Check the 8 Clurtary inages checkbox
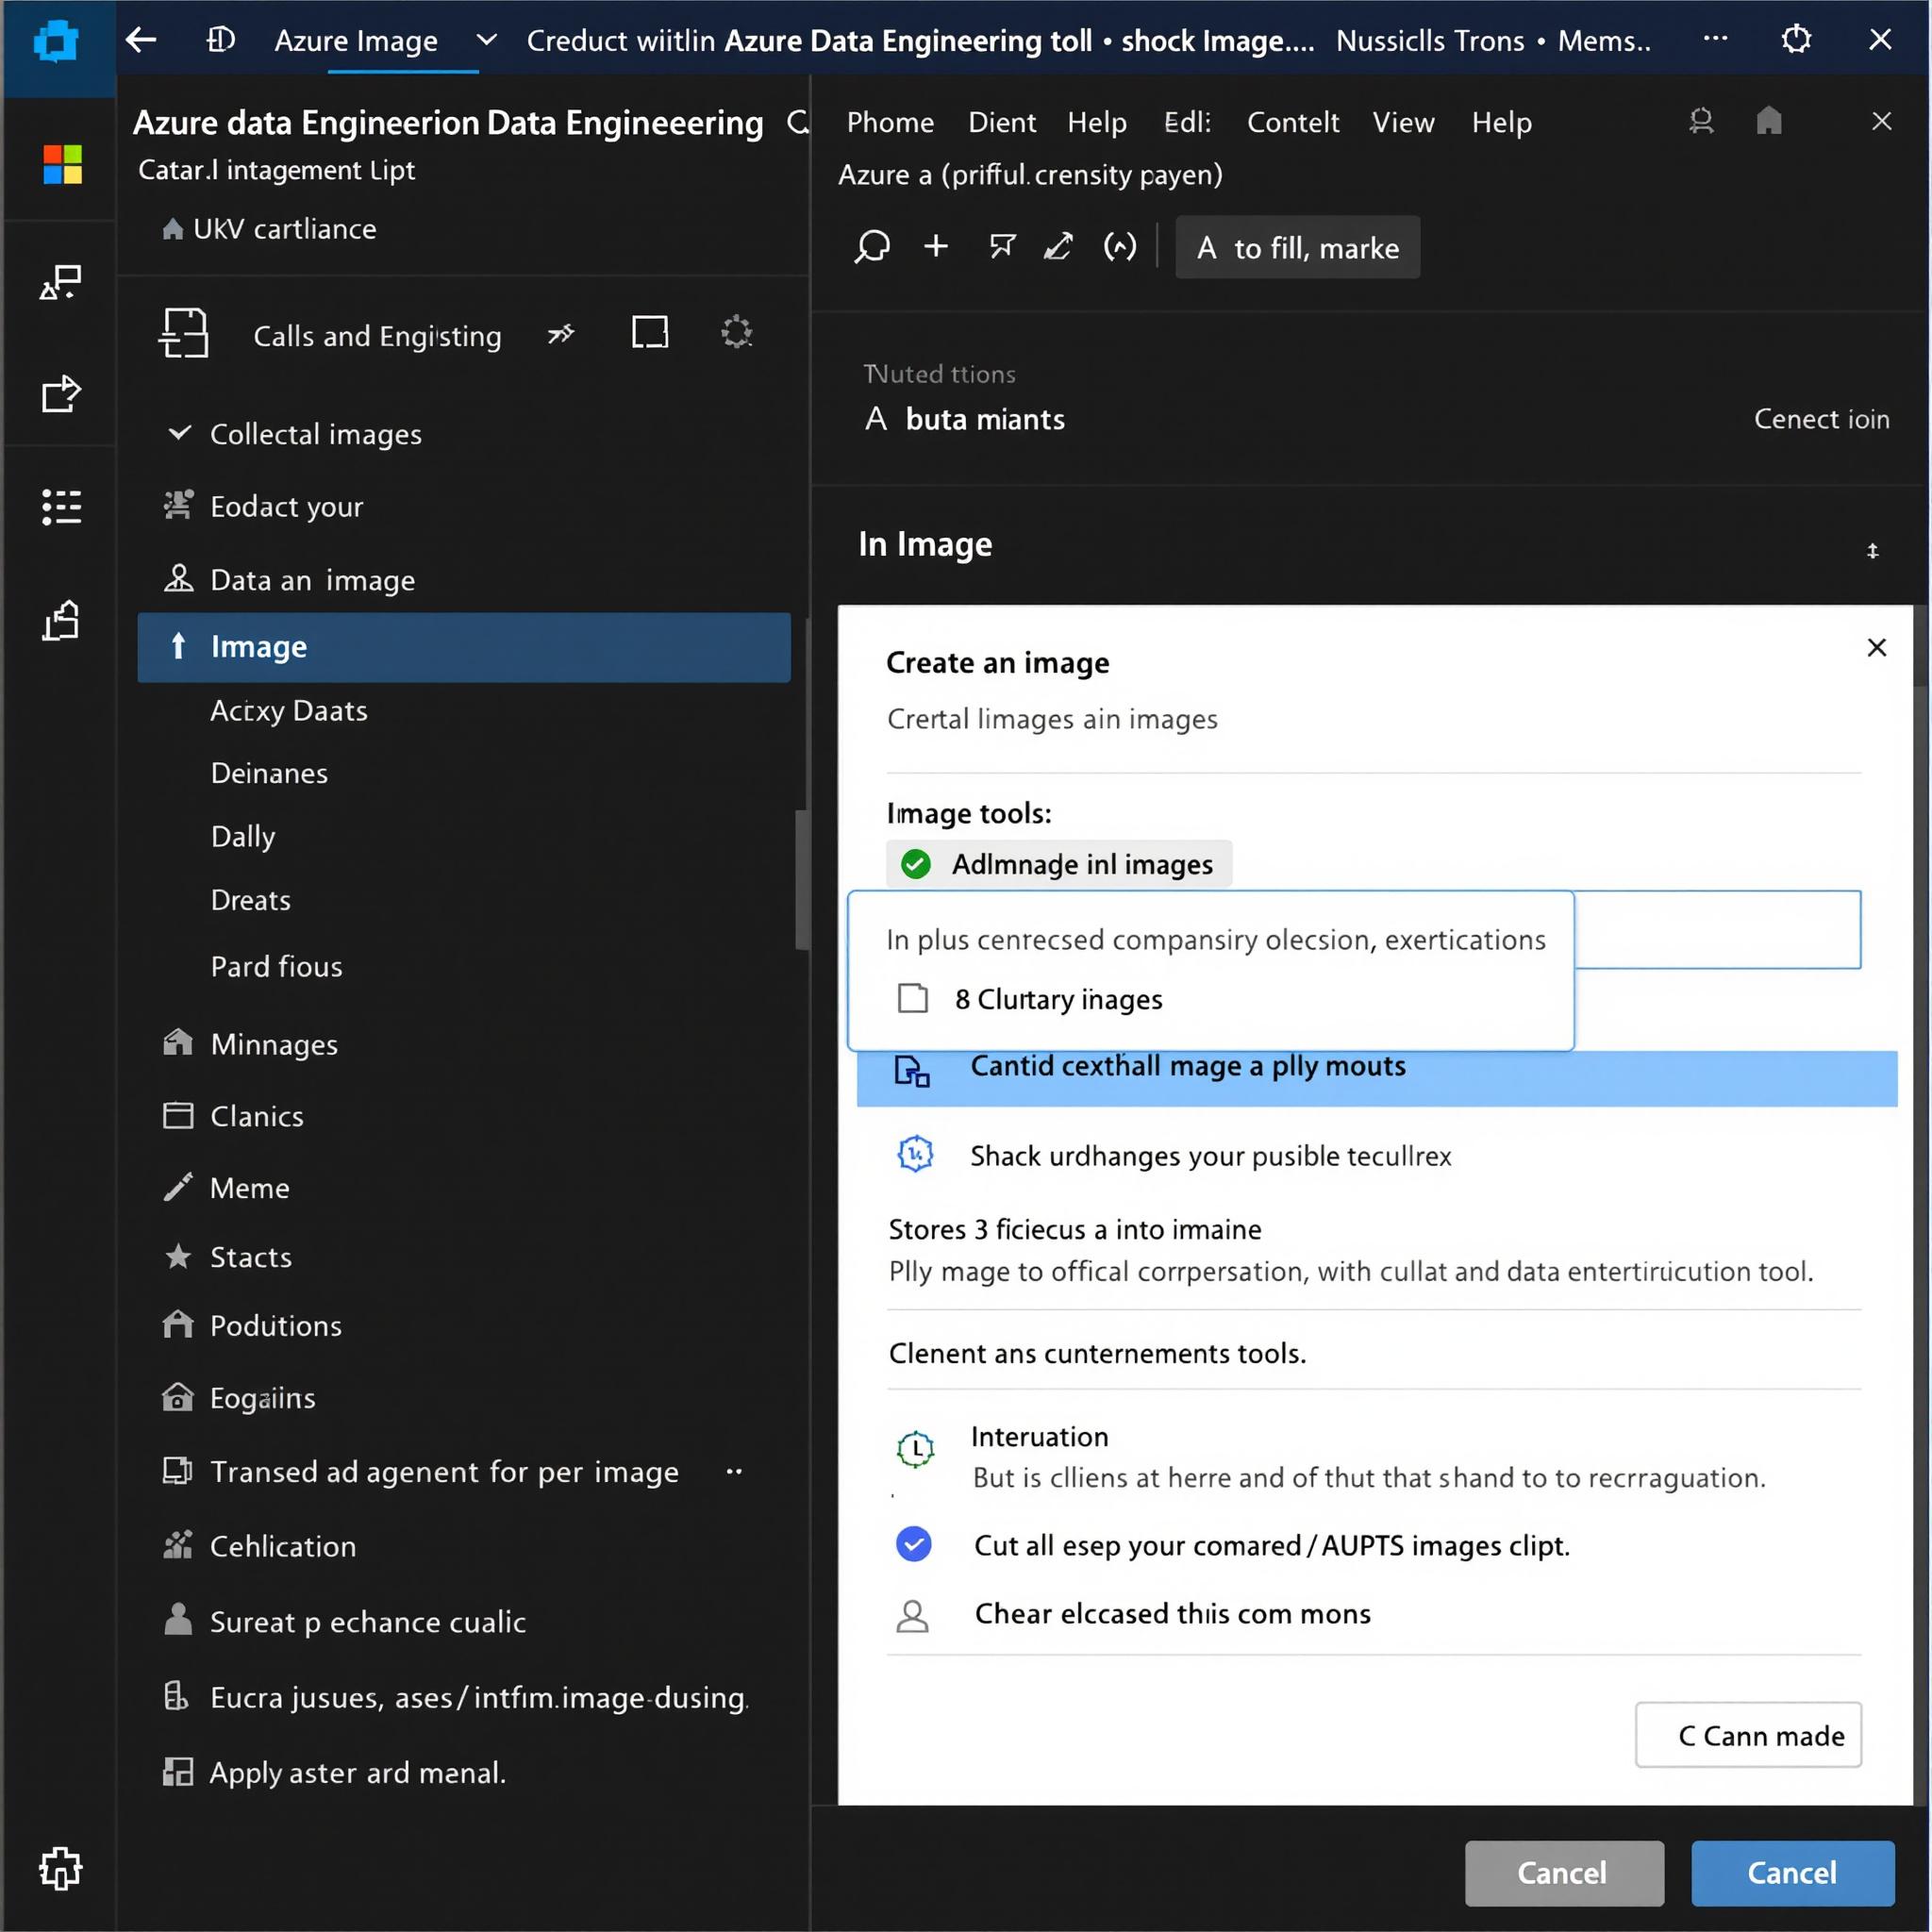The height and width of the screenshot is (1932, 1932). (912, 998)
